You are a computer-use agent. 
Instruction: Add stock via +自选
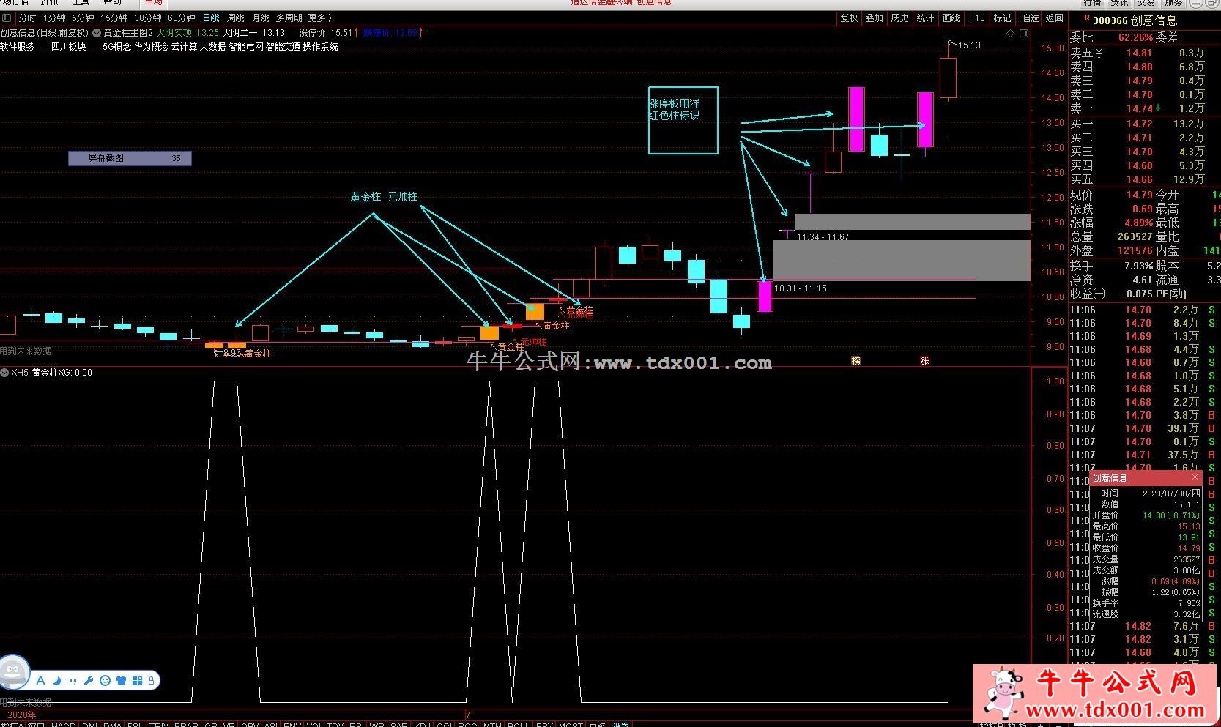coord(1028,18)
